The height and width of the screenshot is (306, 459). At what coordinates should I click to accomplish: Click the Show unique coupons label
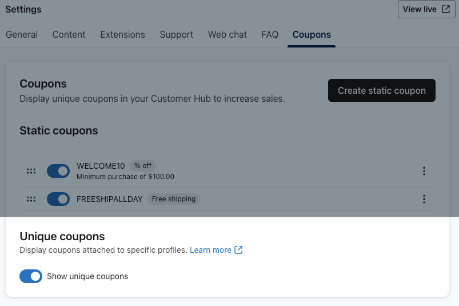point(87,276)
